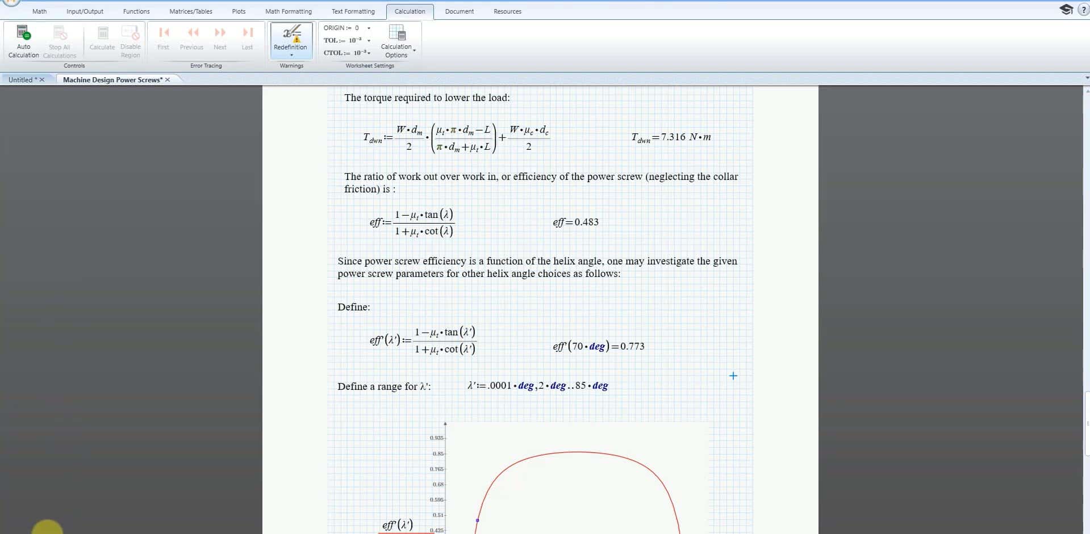Open the Calculation Options menu
This screenshot has height=534, width=1090.
397,41
